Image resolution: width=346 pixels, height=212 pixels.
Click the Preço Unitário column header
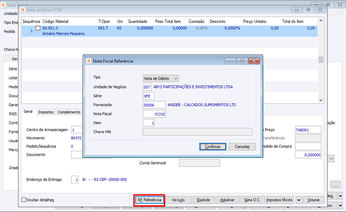[x=262, y=21]
